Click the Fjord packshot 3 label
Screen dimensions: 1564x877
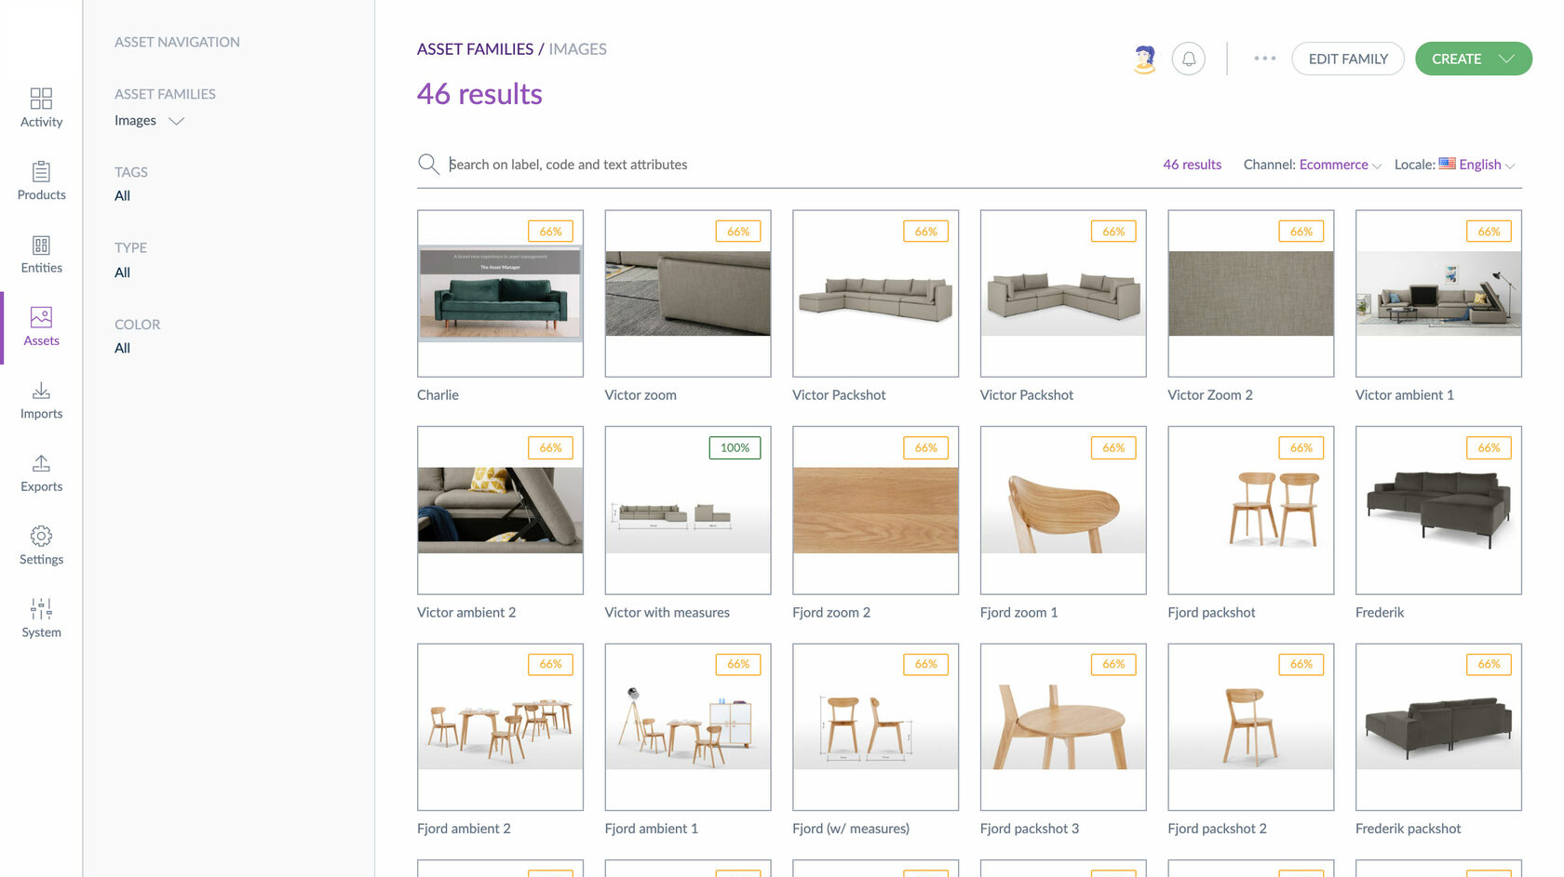(x=1030, y=830)
